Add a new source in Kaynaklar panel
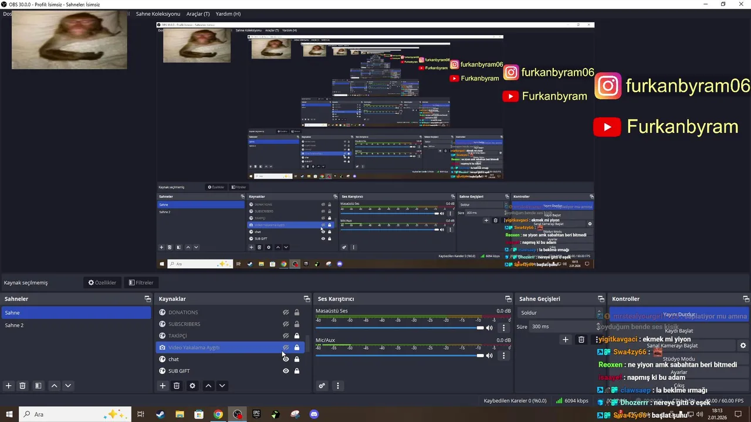 (x=163, y=386)
